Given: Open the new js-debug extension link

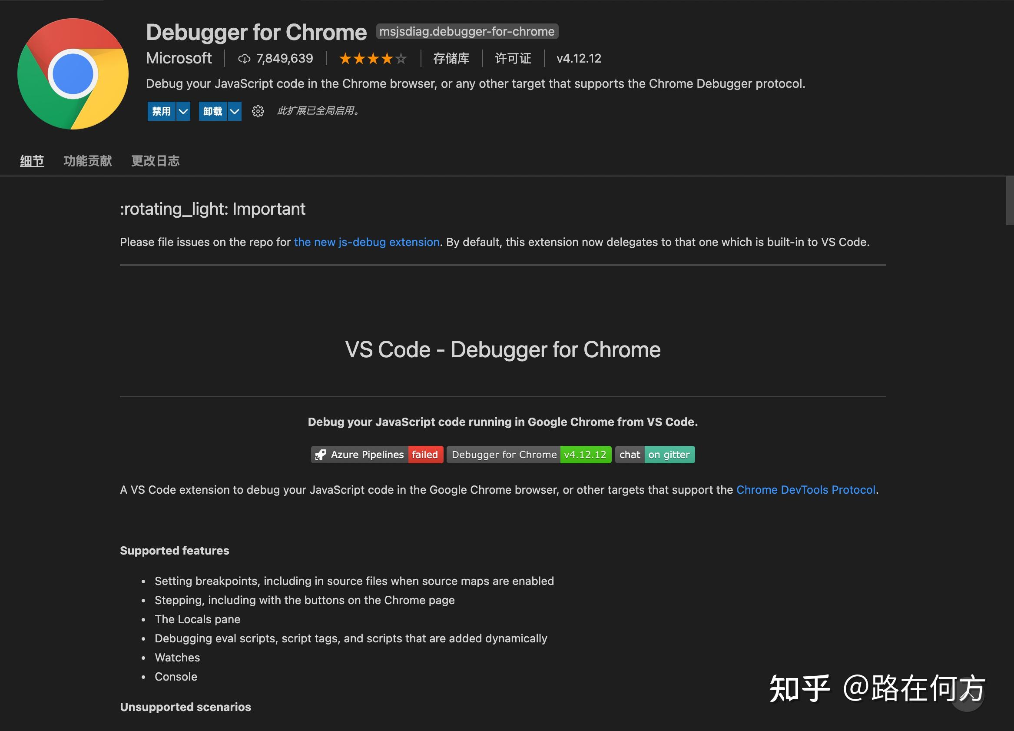Looking at the screenshot, I should pyautogui.click(x=367, y=242).
